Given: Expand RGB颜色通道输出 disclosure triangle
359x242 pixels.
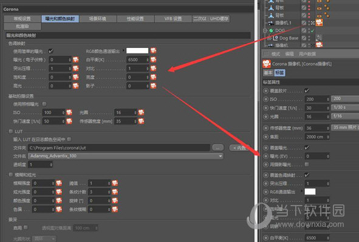Looking at the screenshot, I should click(x=124, y=50).
